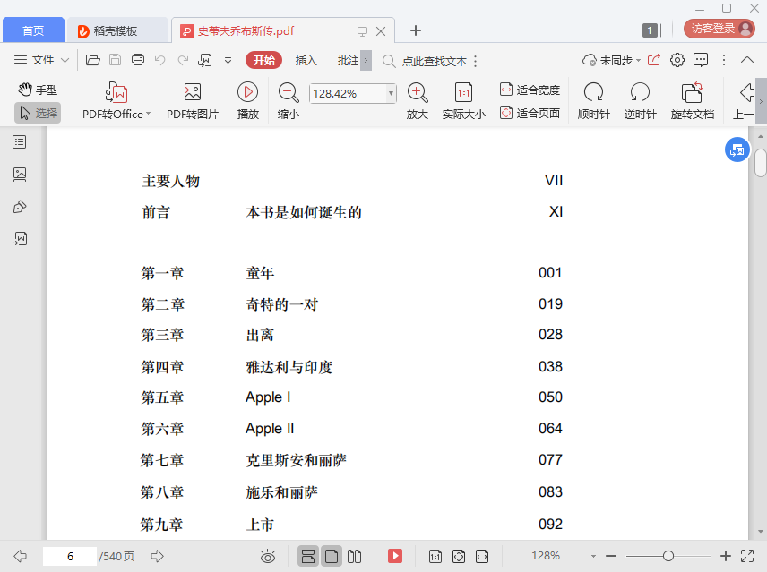Click the share export icon
The width and height of the screenshot is (767, 572).
pyautogui.click(x=654, y=60)
